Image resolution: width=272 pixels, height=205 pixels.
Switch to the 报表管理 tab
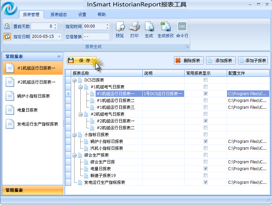pyautogui.click(x=31, y=15)
